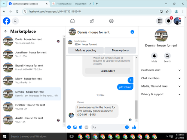Click the taskbar clock 9:13 PM
Screen dimensions: 187x140
180,136
